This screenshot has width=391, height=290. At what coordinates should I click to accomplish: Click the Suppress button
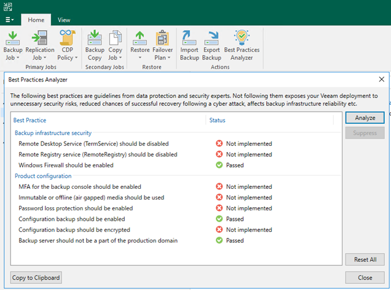365,133
